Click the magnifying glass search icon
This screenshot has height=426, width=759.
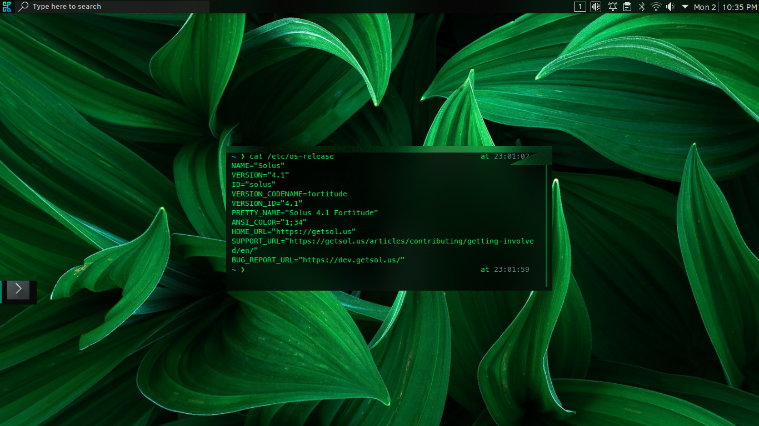pyautogui.click(x=24, y=7)
